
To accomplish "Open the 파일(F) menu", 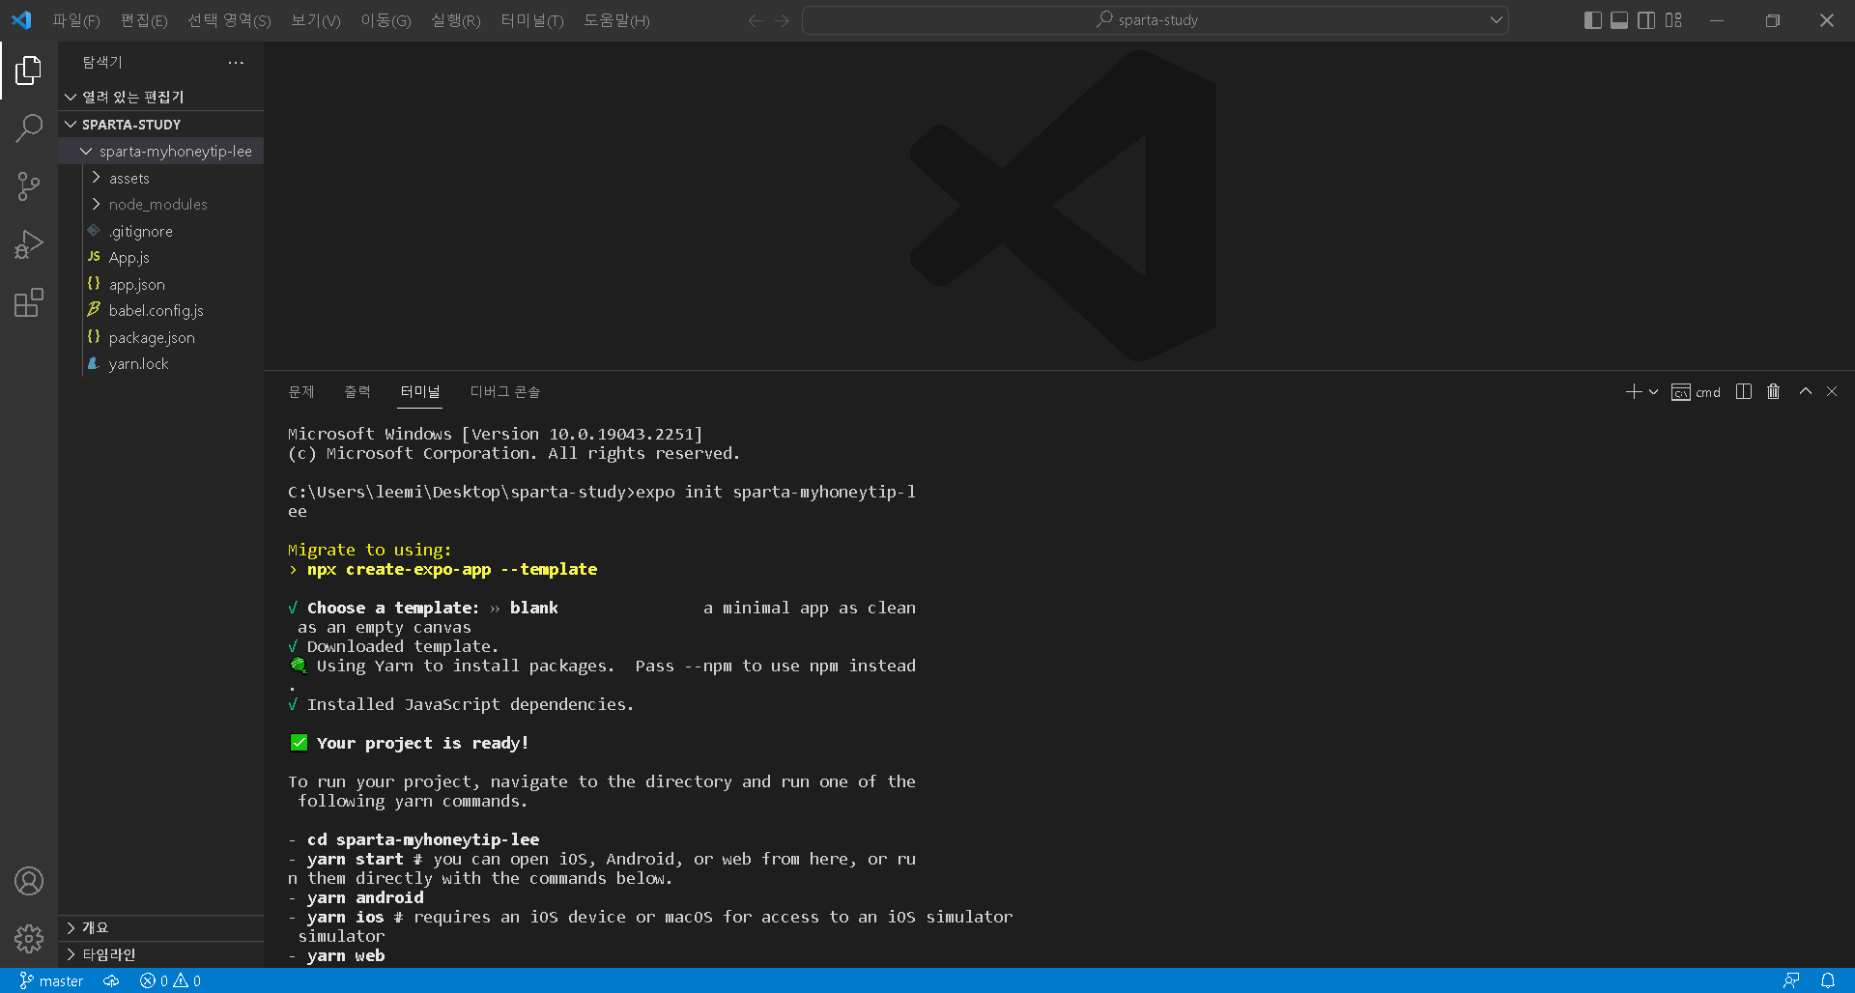I will [x=76, y=20].
